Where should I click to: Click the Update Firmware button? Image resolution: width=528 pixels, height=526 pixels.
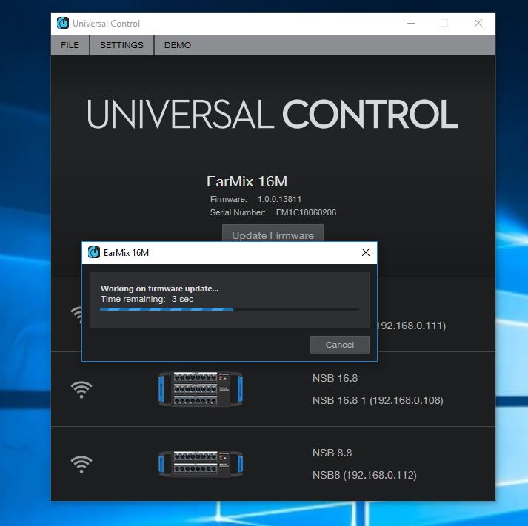(x=273, y=233)
